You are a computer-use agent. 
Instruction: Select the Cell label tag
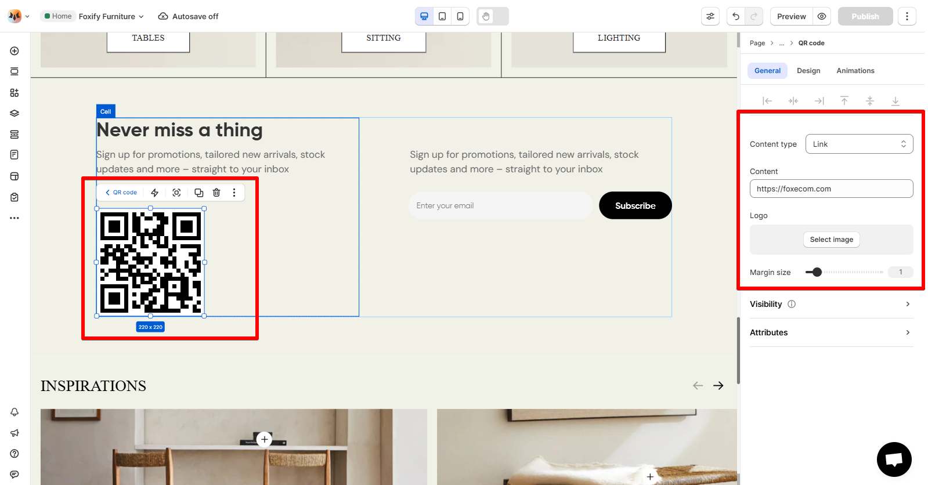(106, 111)
